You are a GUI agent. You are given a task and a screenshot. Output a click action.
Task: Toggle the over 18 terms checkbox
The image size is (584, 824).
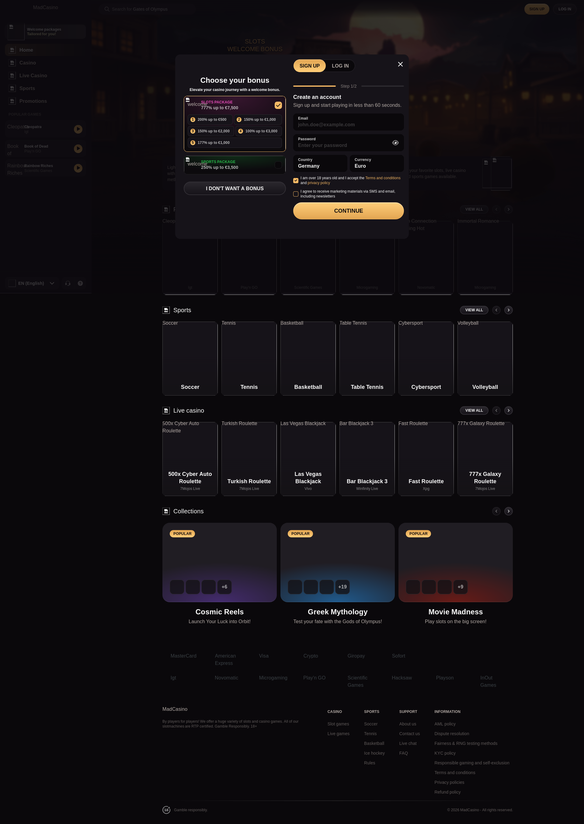tap(296, 180)
